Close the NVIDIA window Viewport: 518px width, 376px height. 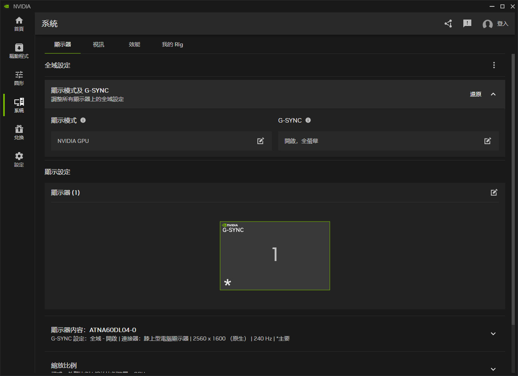click(x=512, y=6)
